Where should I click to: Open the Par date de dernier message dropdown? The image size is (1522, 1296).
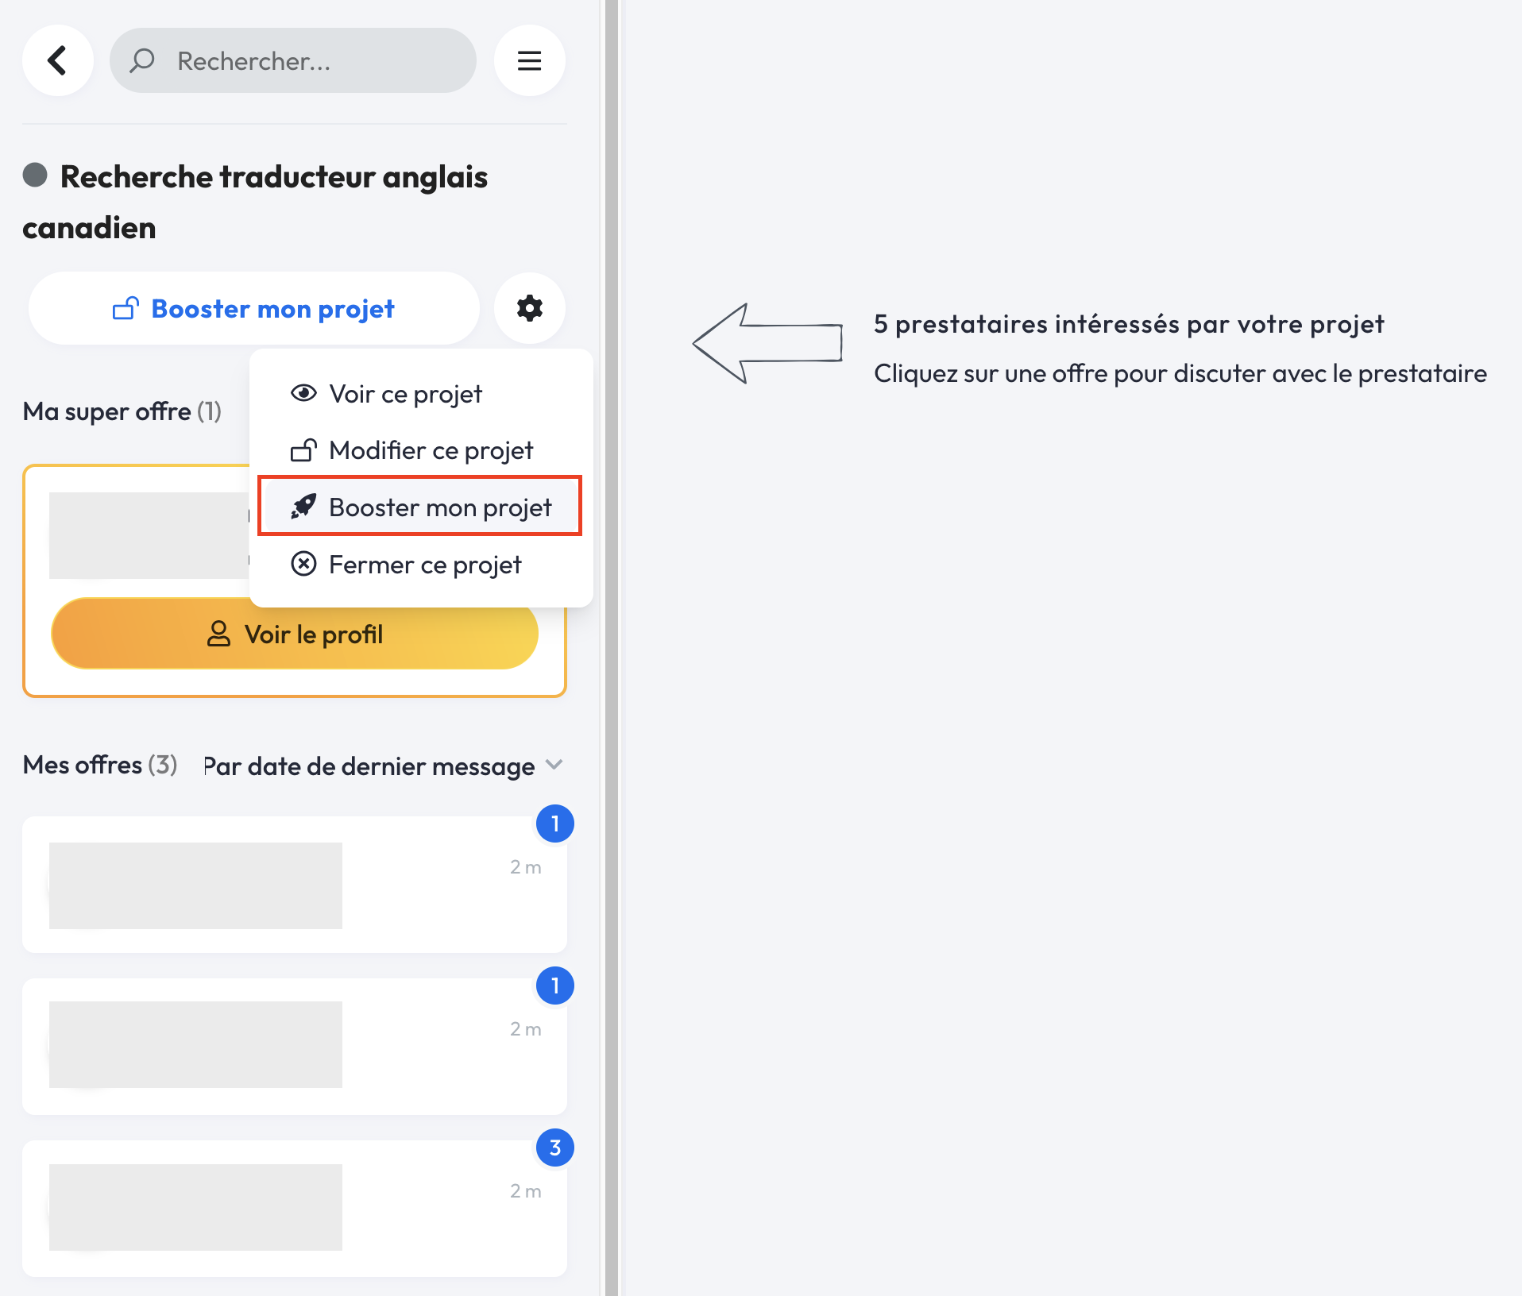[369, 766]
